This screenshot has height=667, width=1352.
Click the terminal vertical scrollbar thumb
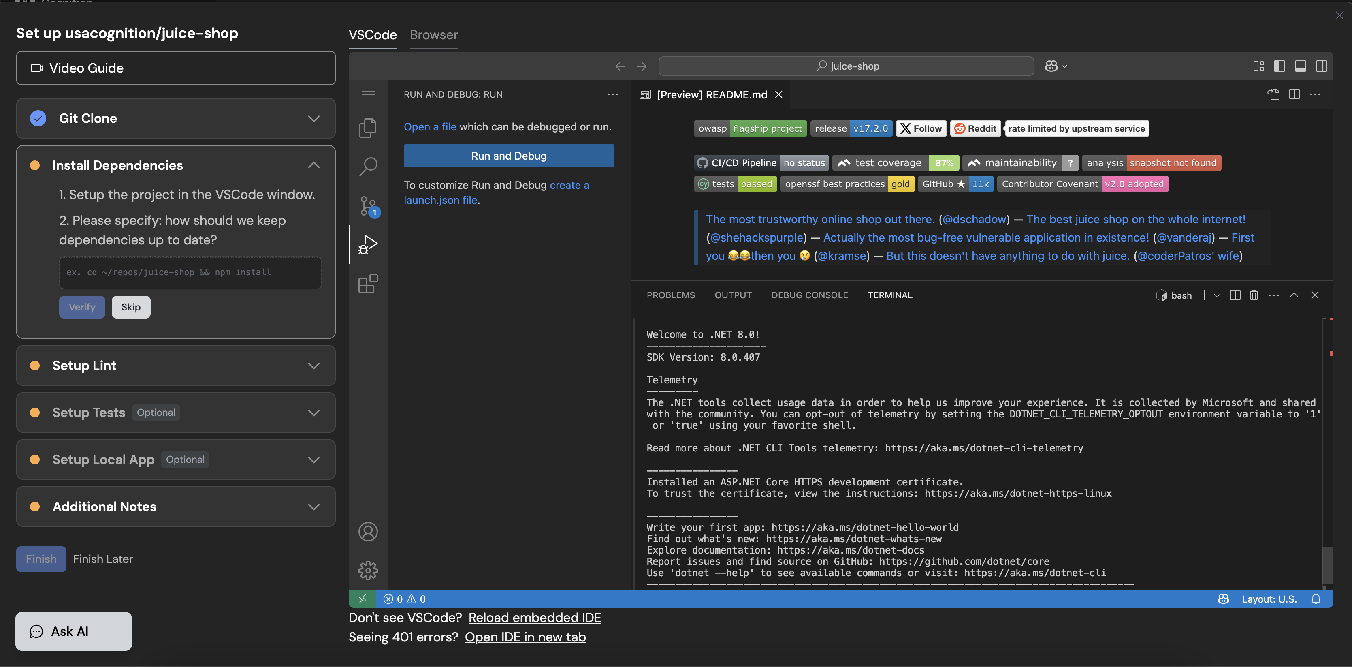pyautogui.click(x=1327, y=566)
